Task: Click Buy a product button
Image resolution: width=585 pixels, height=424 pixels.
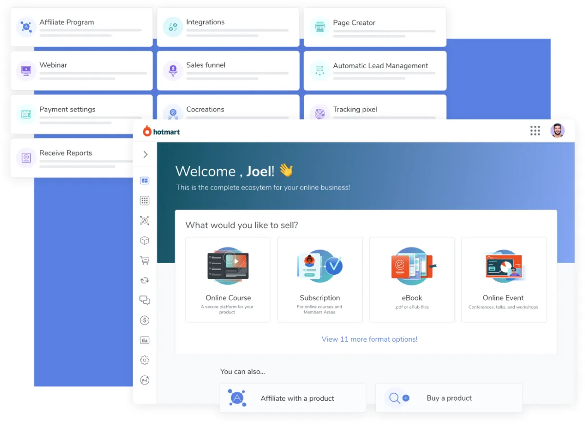Action: [x=448, y=398]
